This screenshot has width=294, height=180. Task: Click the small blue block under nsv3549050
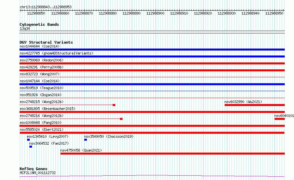tap(86, 140)
